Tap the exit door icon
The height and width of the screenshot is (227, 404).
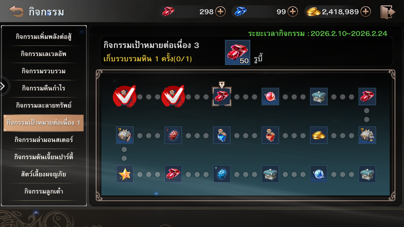(388, 12)
